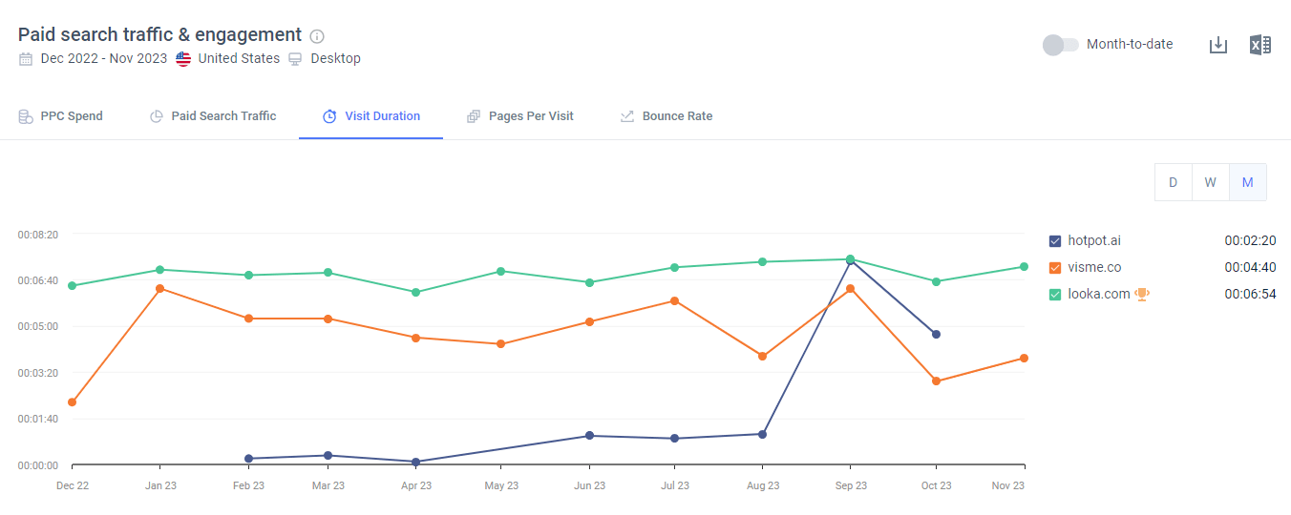
Task: Select monthly (M) granularity
Action: [x=1247, y=182]
